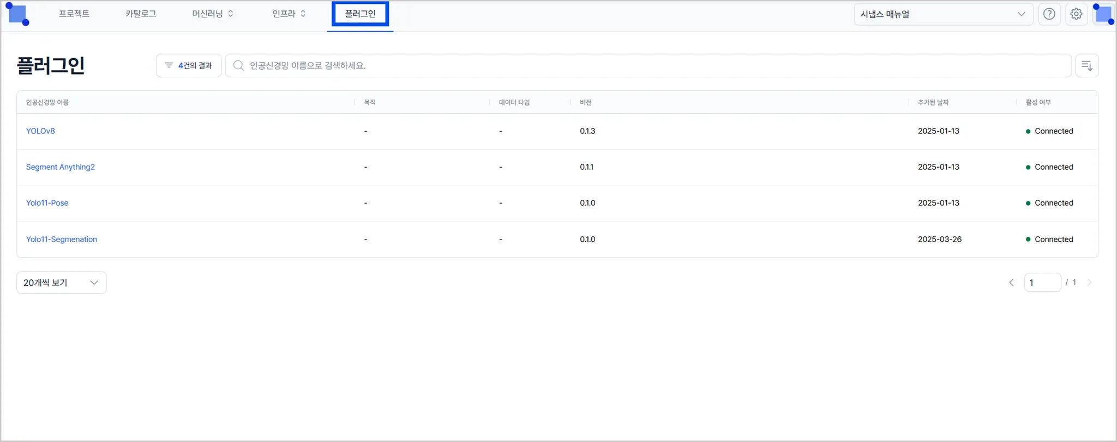Expand the 인프라 menu
Image resolution: width=1117 pixels, height=442 pixels.
tap(289, 14)
